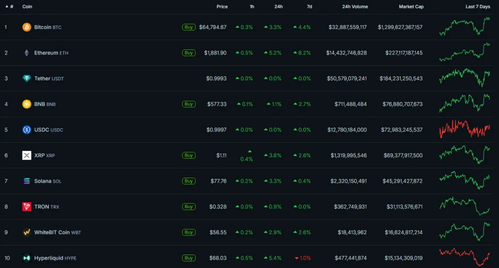Open TRON's 7-day sparkline chart
Viewport: 499px width, 268px height.
[x=465, y=206]
